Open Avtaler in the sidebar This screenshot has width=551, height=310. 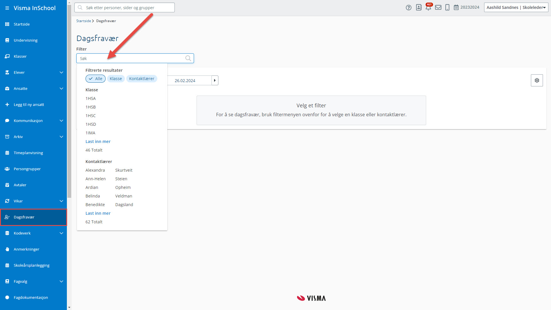[33, 185]
